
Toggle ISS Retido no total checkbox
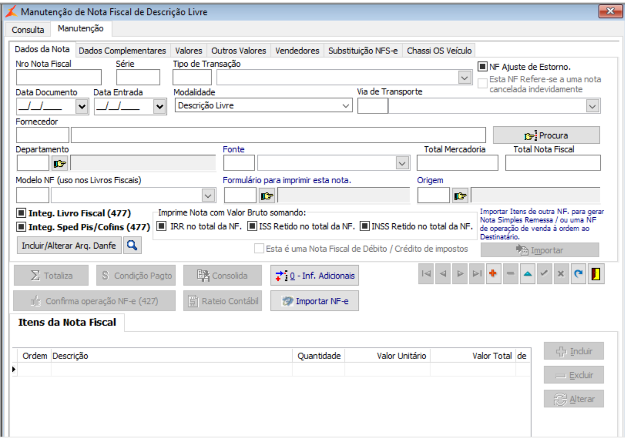253,226
